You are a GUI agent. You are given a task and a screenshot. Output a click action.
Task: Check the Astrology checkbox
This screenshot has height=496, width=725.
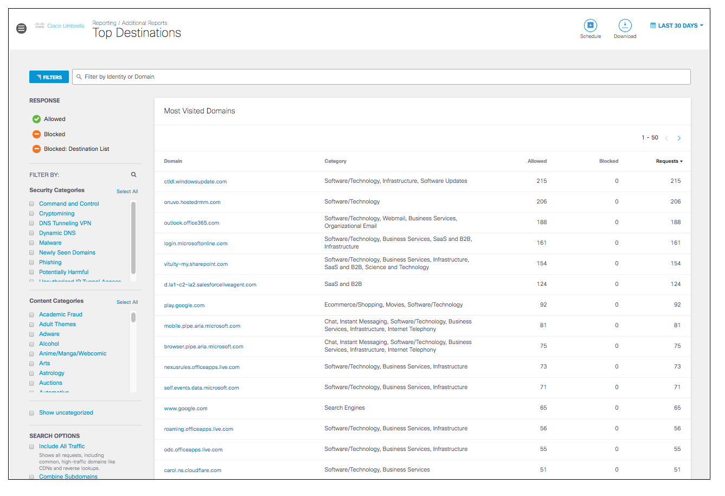click(31, 373)
